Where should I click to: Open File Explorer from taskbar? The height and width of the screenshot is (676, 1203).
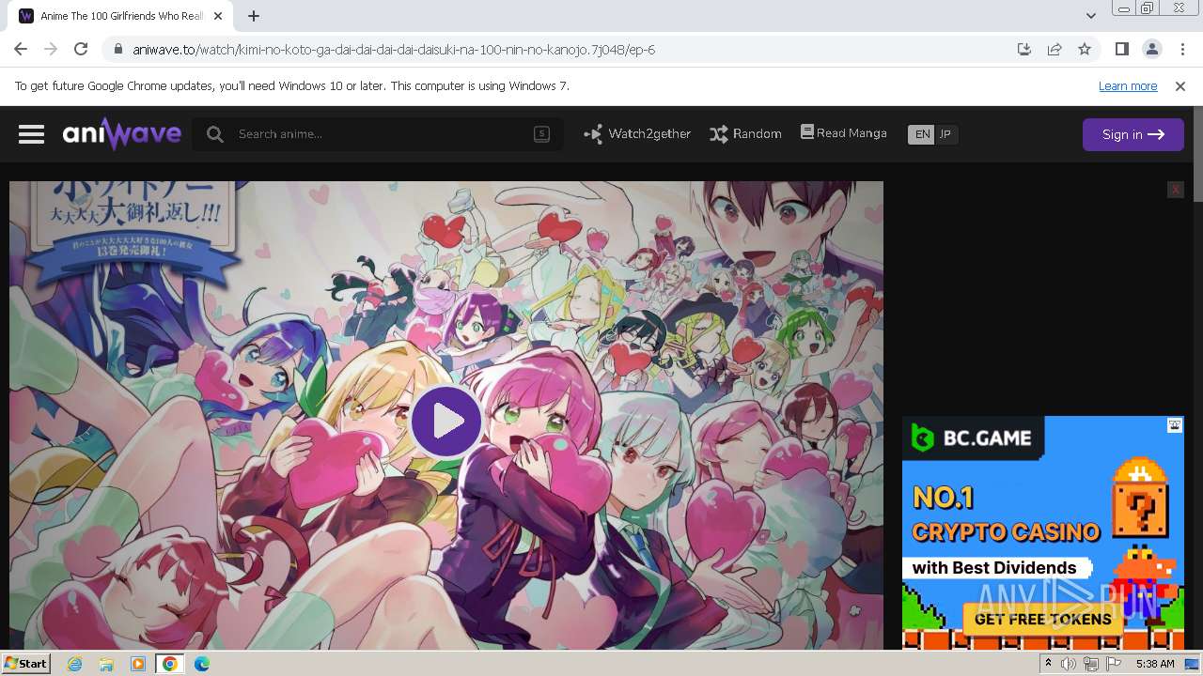pos(106,664)
